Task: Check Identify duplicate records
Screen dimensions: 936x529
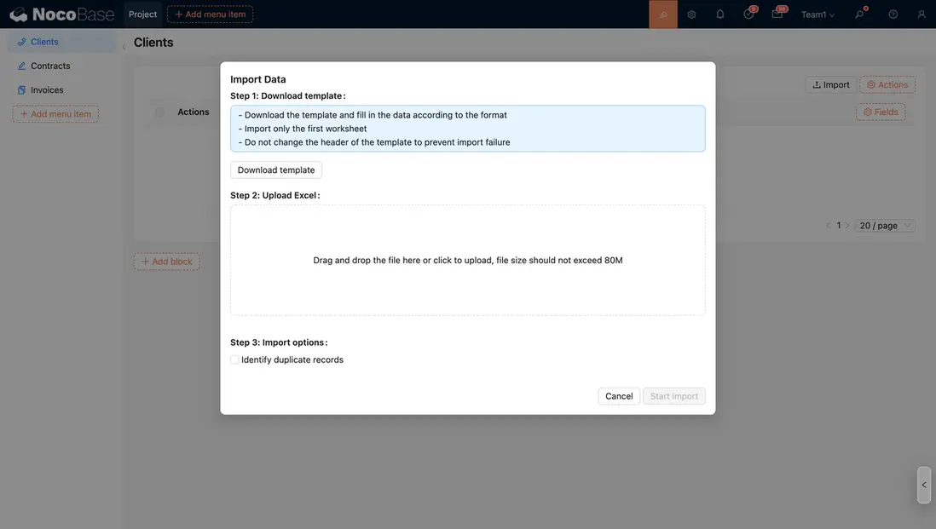Action: click(234, 359)
